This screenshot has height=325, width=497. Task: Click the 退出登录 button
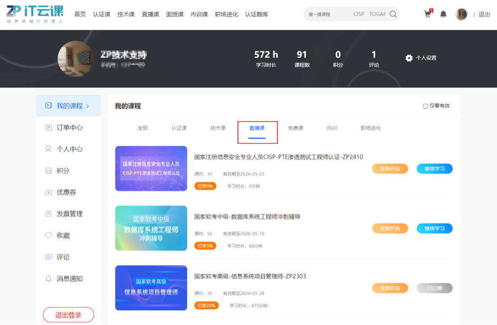pyautogui.click(x=68, y=315)
